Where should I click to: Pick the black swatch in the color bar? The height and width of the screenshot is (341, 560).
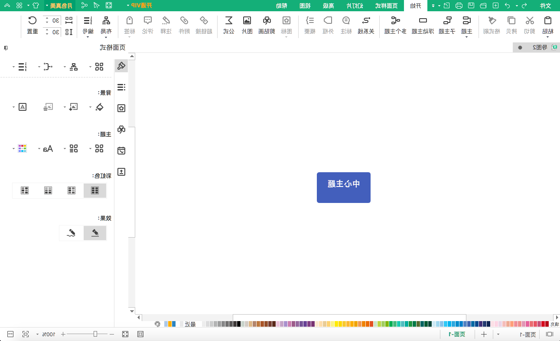coord(238,324)
